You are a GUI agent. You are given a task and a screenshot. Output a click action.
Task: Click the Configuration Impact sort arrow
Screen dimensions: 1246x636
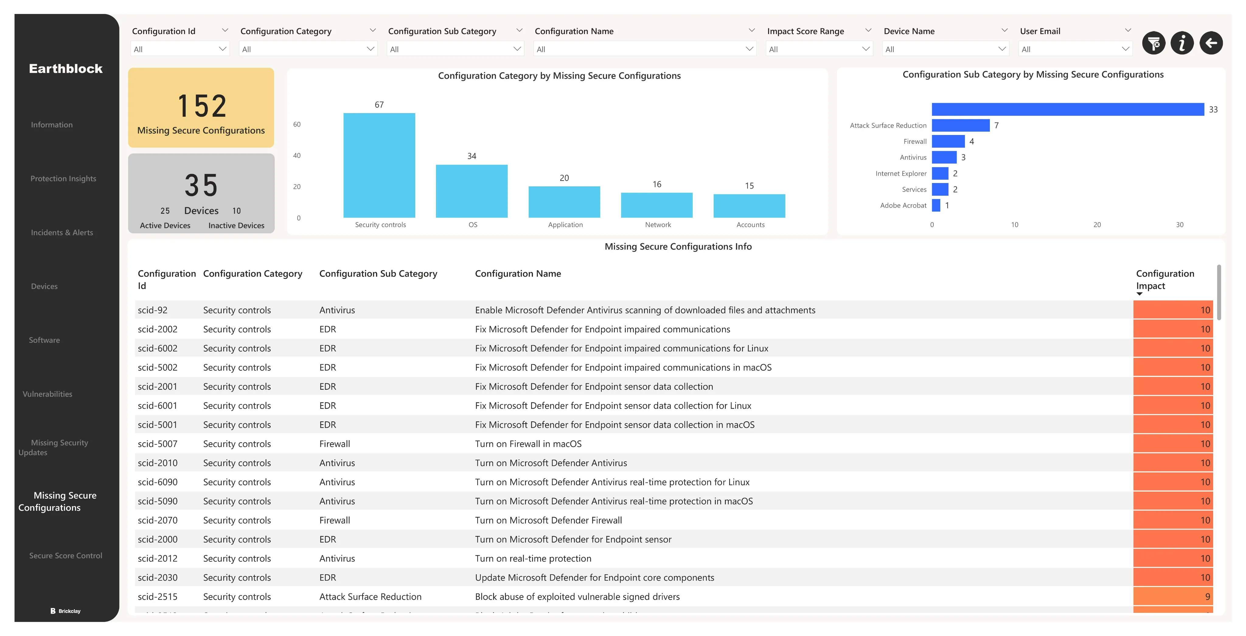tap(1139, 294)
